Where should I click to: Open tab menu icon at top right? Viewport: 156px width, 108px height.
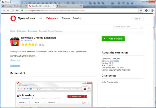coord(152,6)
